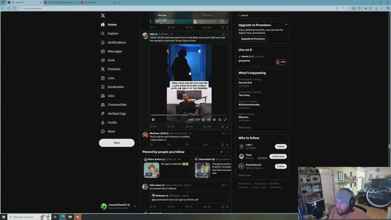Screen dimensions: 391x220
Task: Open General Zod trending topic
Action: (245, 83)
